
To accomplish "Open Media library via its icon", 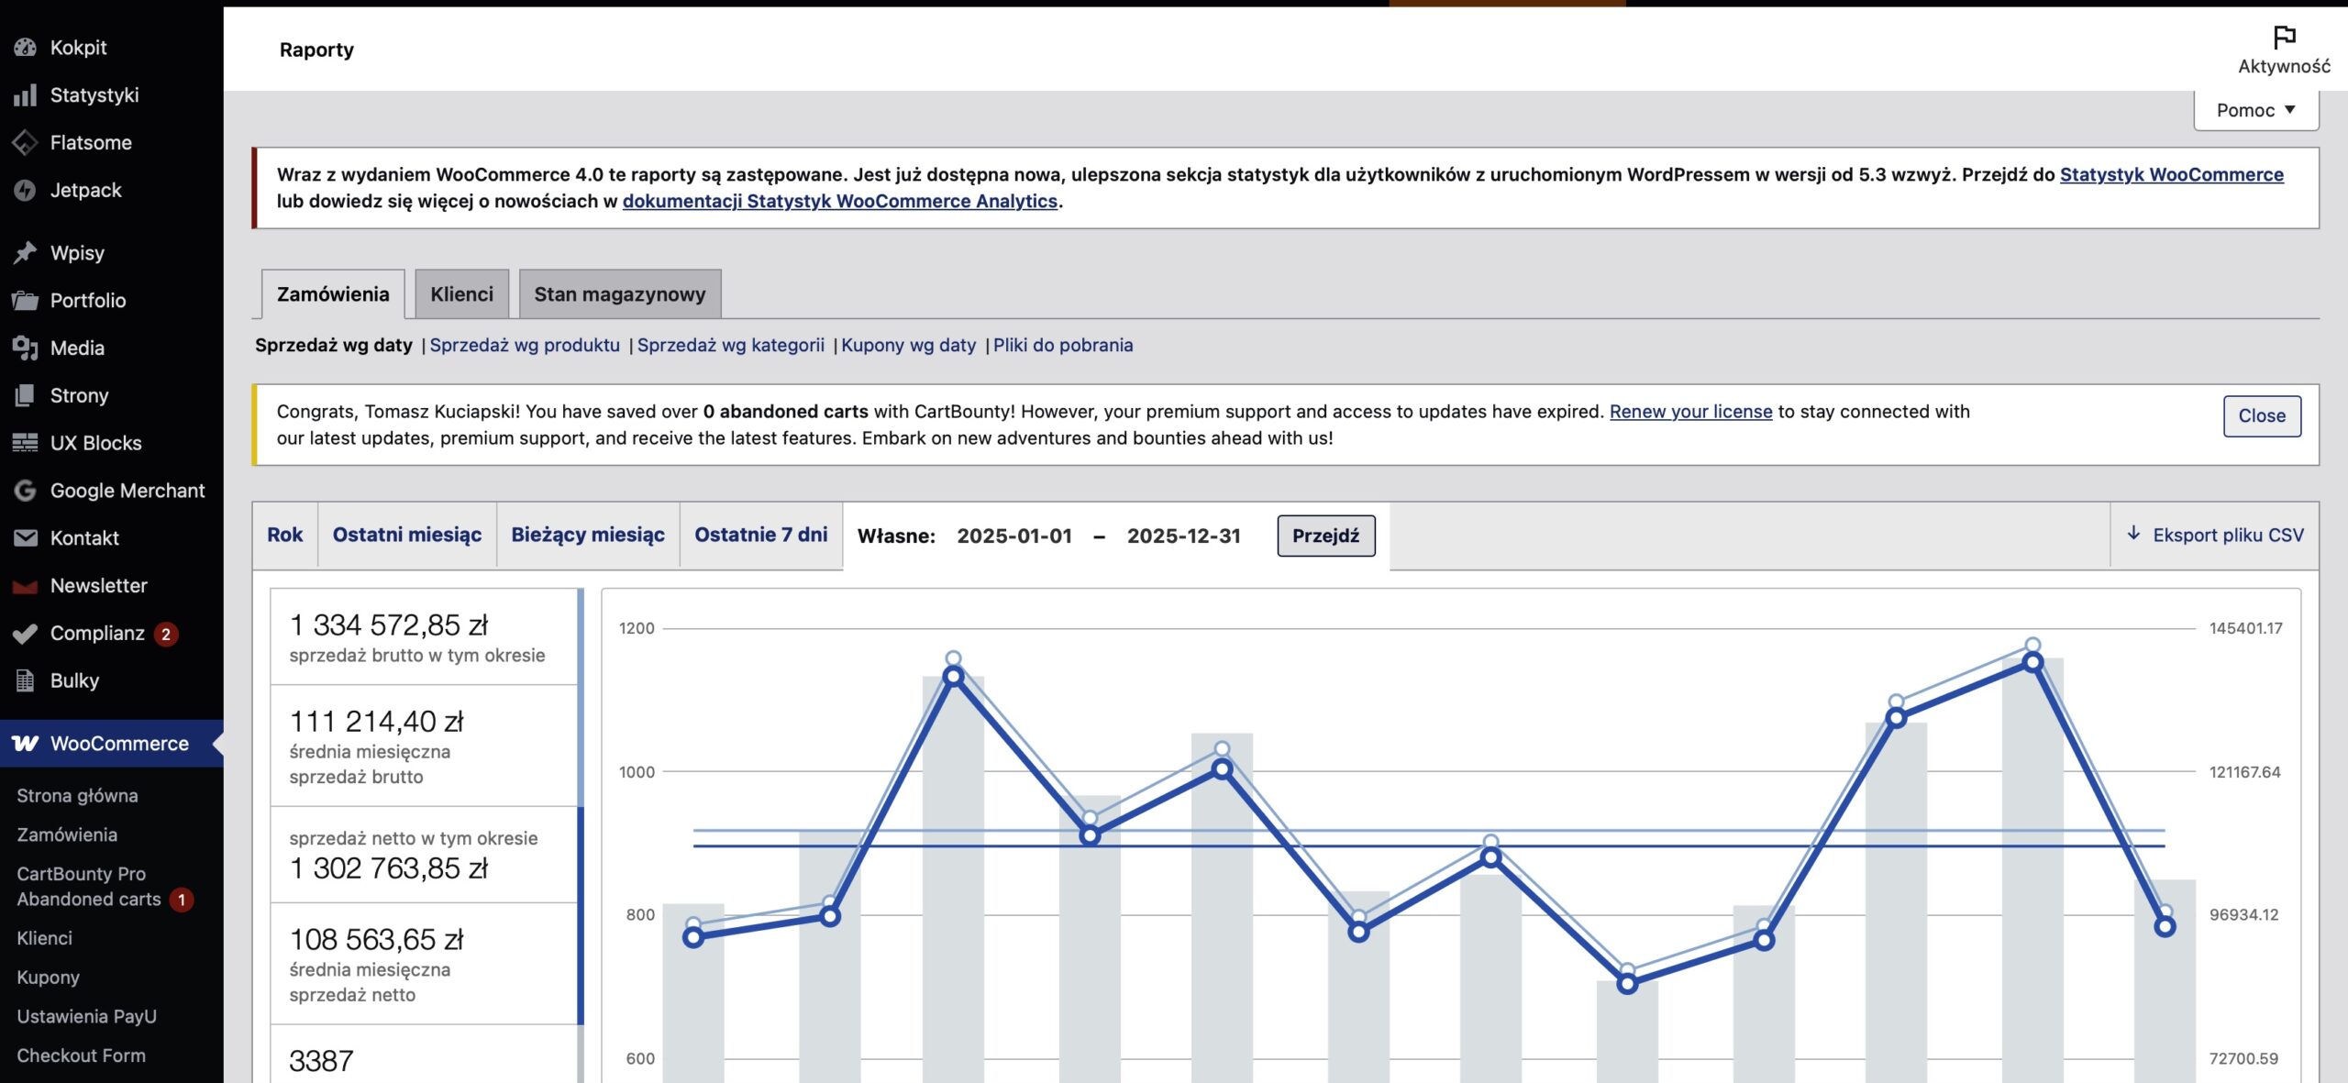I will point(25,348).
